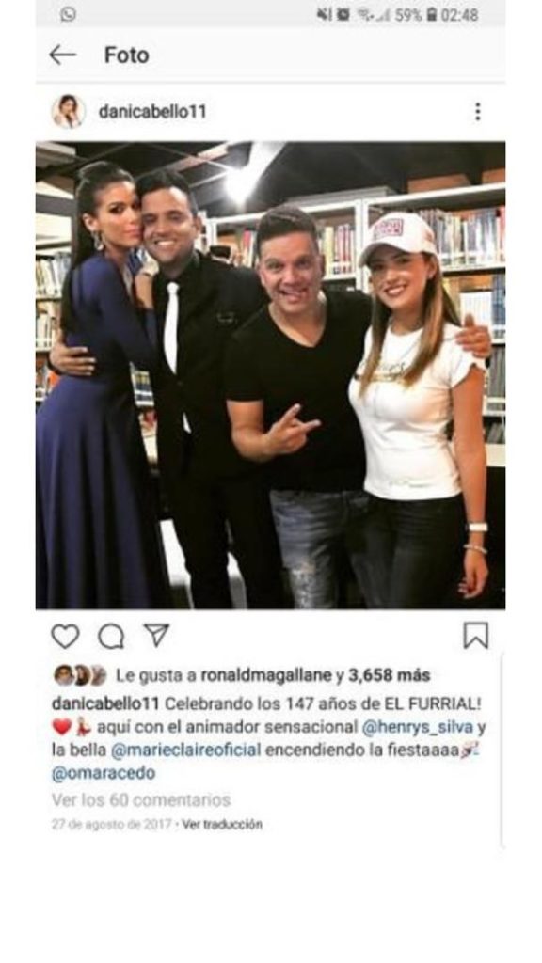Save the post with the bookmark icon

(475, 636)
